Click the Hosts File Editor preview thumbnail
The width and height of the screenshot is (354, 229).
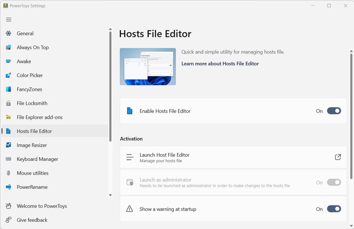148,67
